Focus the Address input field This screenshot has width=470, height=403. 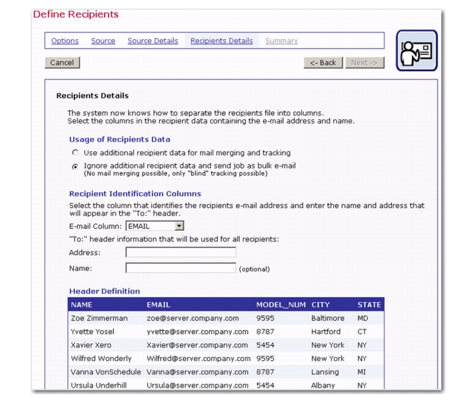[181, 253]
